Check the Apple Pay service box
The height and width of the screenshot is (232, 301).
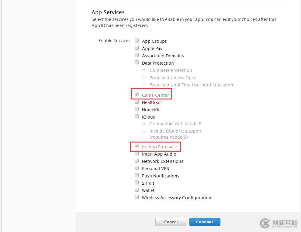pyautogui.click(x=137, y=48)
